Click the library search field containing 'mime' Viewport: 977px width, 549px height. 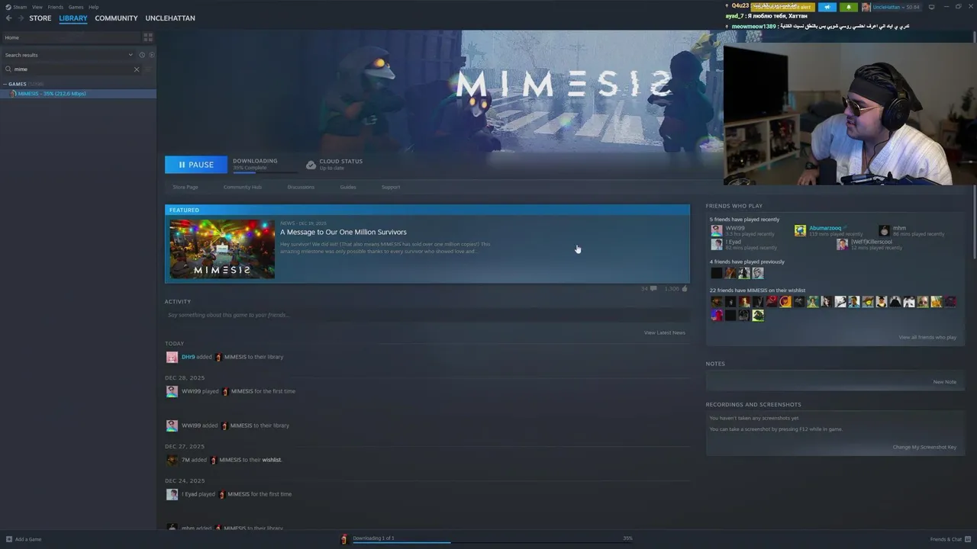(73, 69)
